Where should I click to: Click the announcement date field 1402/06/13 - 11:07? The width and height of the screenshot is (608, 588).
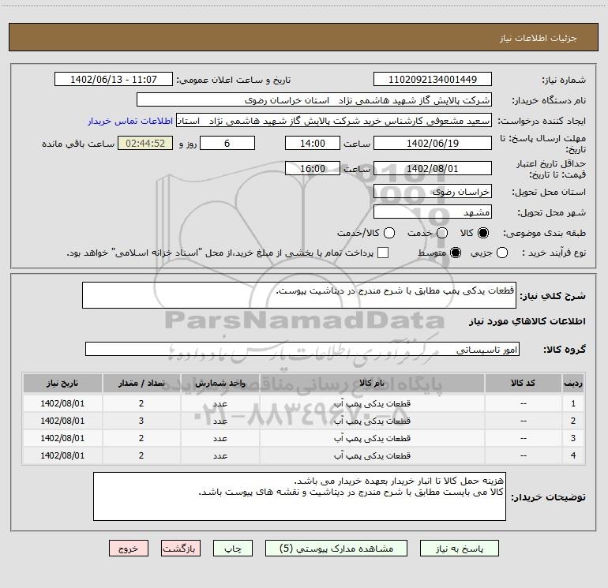pos(114,79)
